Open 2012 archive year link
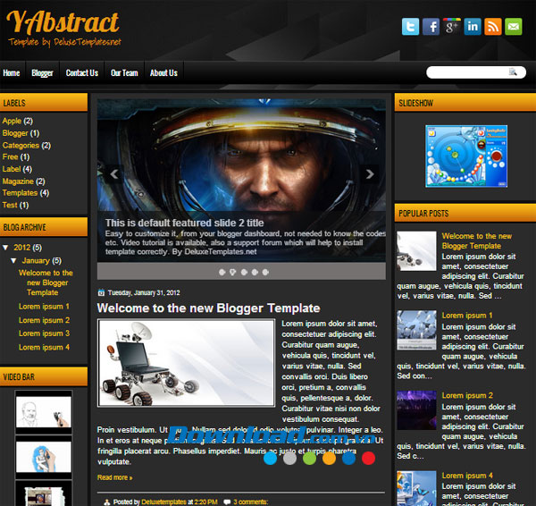Viewport: 536px width, 506px height. [21, 248]
